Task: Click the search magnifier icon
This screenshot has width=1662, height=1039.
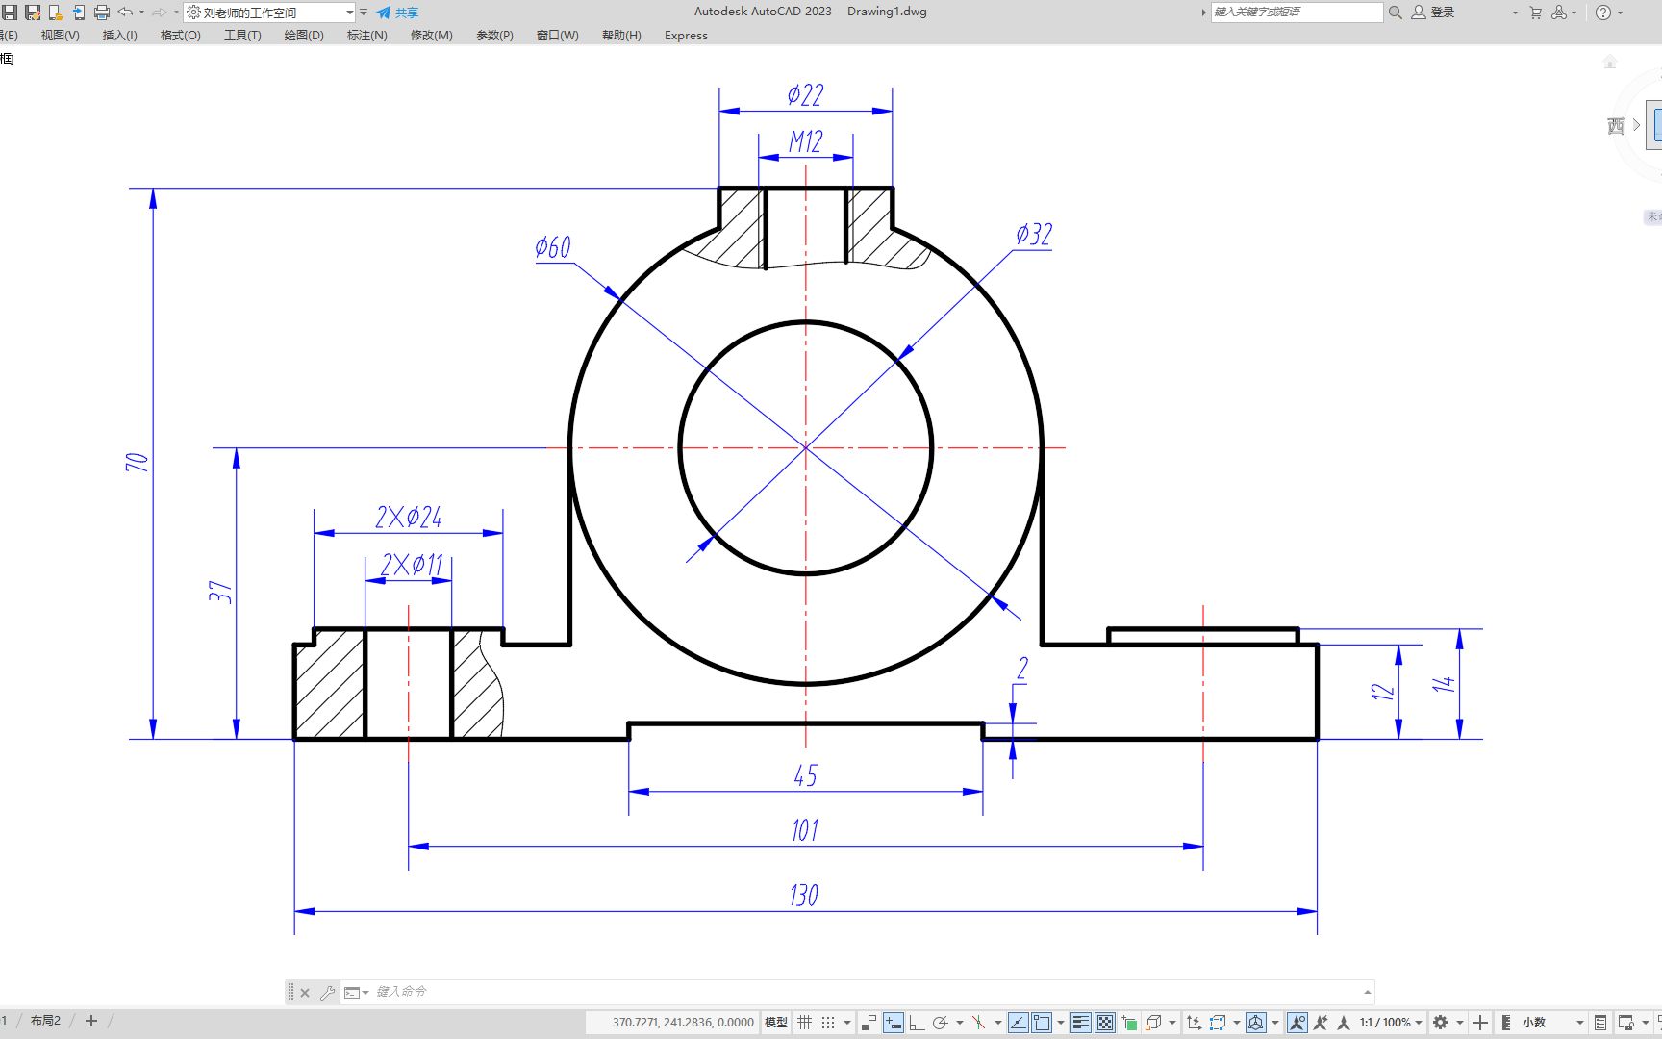Action: (x=1396, y=13)
